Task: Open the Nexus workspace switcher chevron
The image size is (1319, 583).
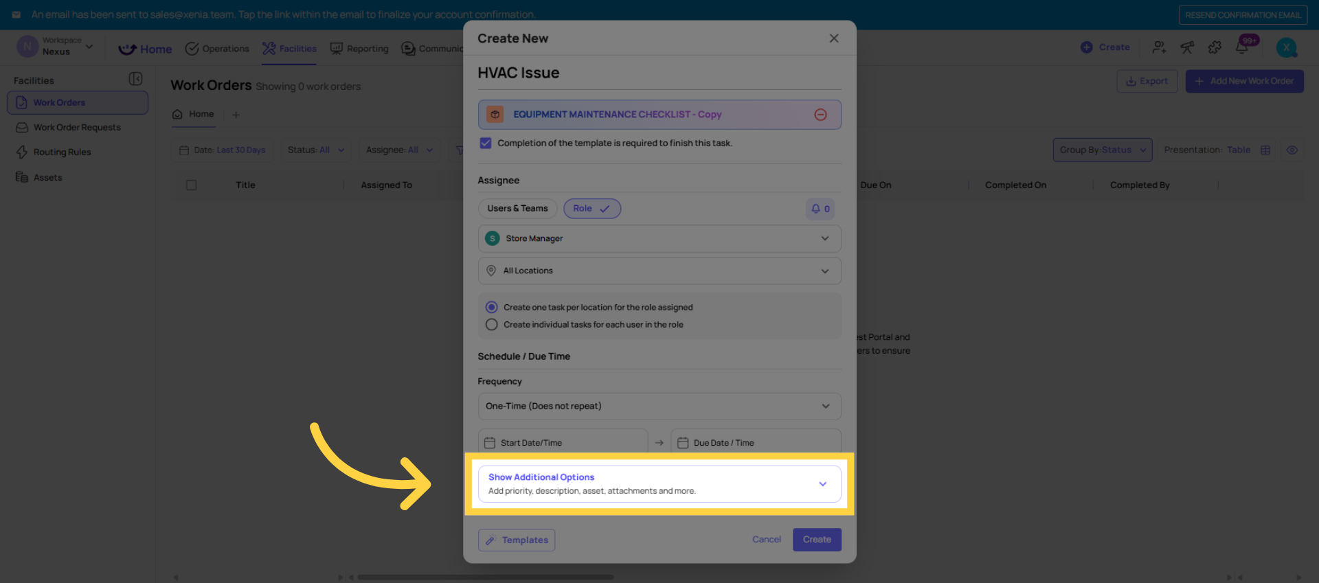Action: point(89,47)
